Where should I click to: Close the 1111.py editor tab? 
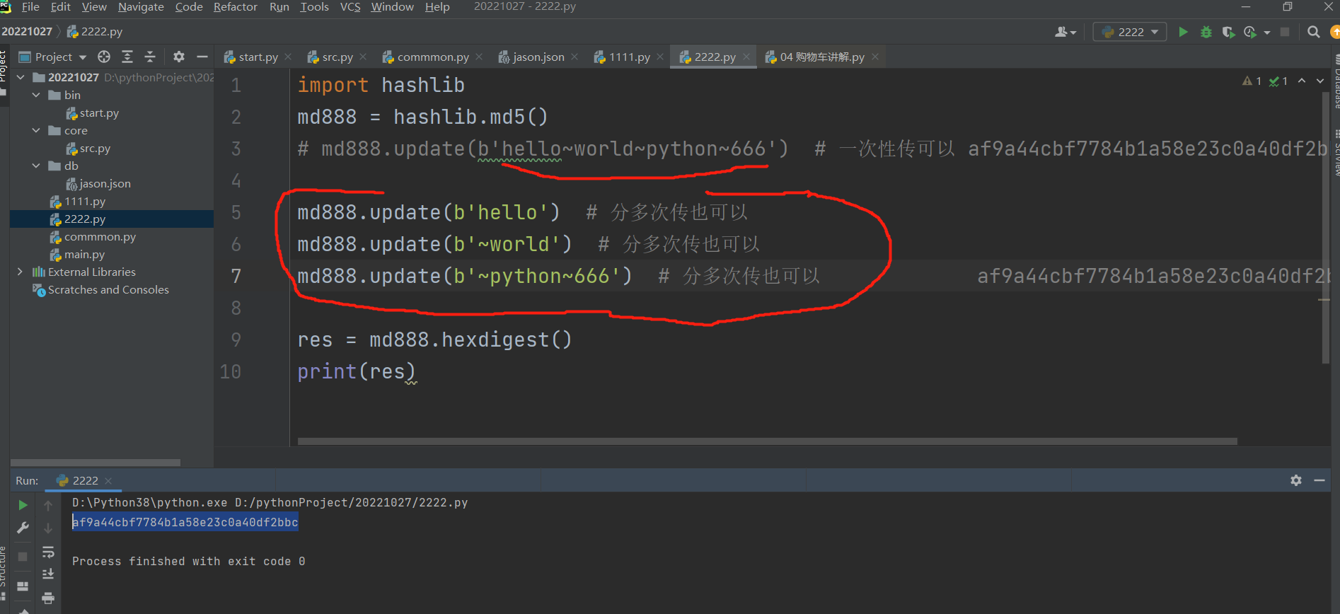coord(660,57)
